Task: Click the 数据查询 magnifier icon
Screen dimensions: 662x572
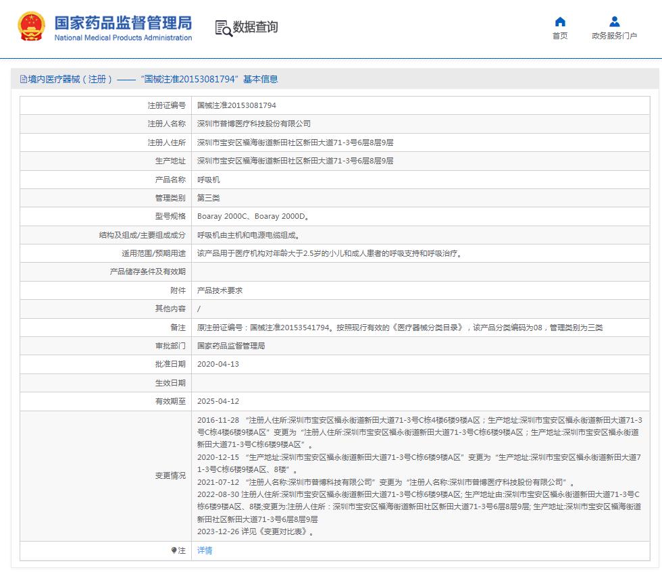Action: pos(223,28)
